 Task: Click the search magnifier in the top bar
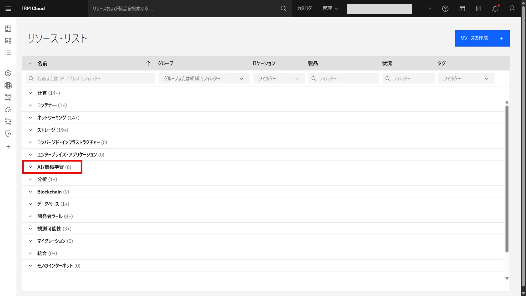pos(284,9)
